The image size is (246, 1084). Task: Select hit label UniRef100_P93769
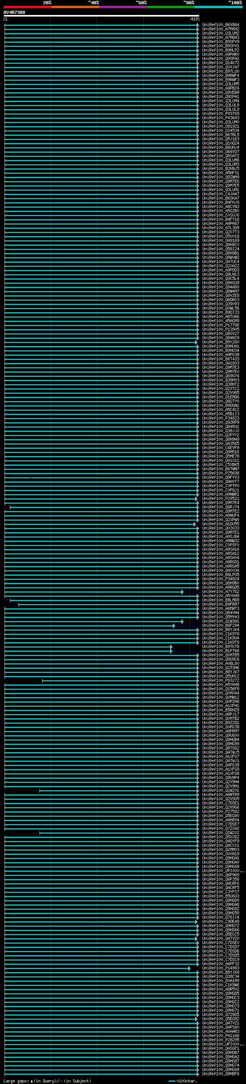[x=220, y=113]
